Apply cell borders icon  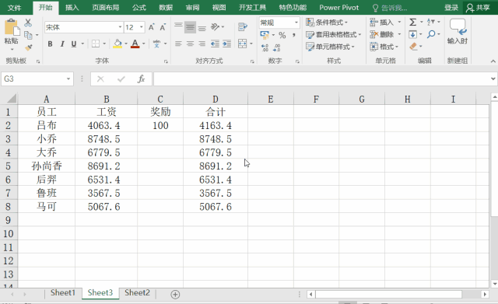tap(95, 44)
